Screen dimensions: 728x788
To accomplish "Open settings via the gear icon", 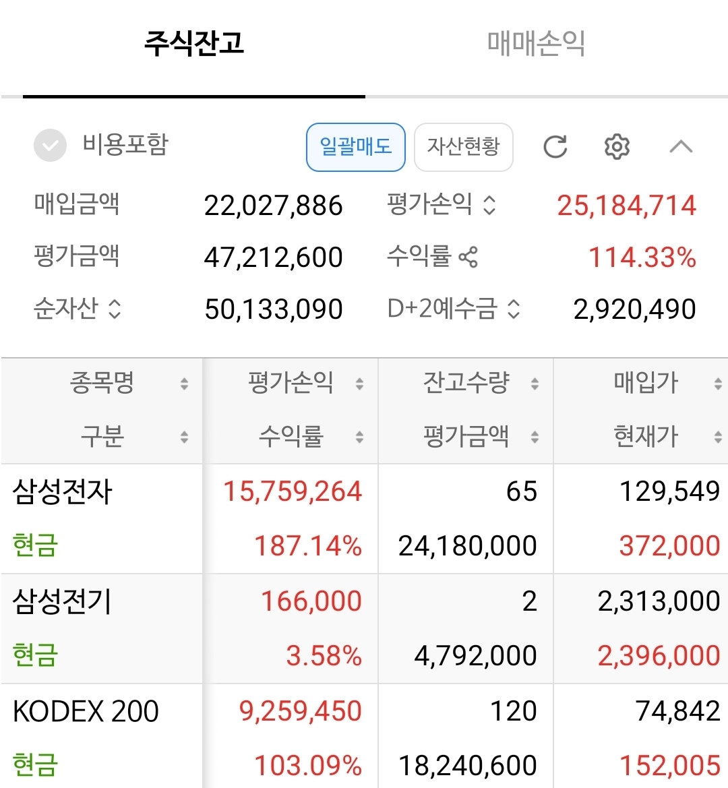I will click(617, 147).
